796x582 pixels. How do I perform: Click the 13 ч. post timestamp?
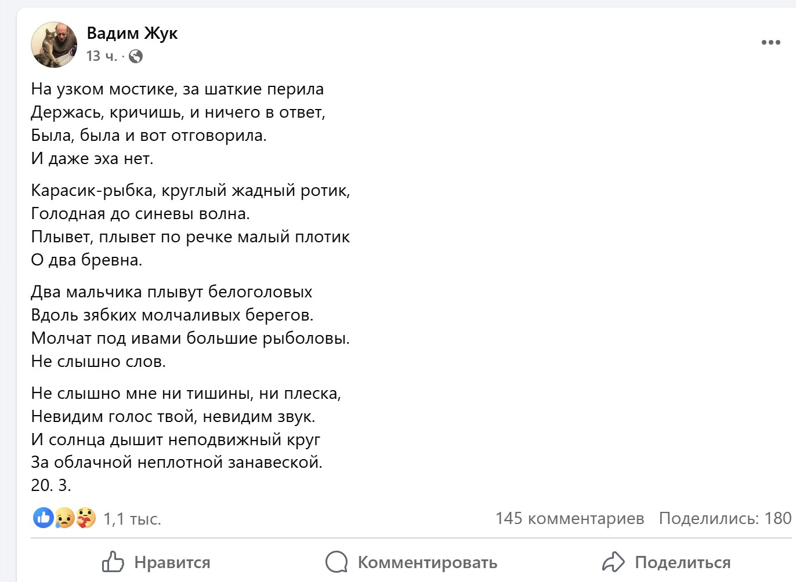pyautogui.click(x=102, y=56)
